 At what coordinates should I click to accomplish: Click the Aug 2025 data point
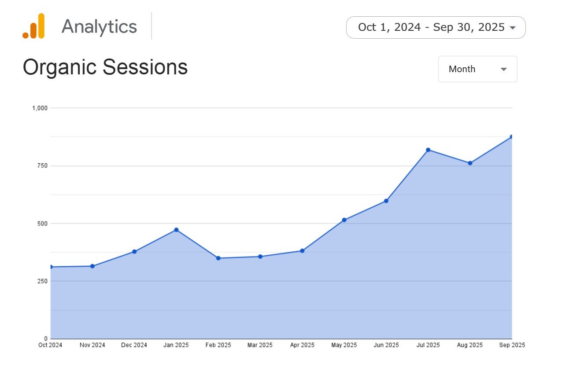tap(470, 163)
